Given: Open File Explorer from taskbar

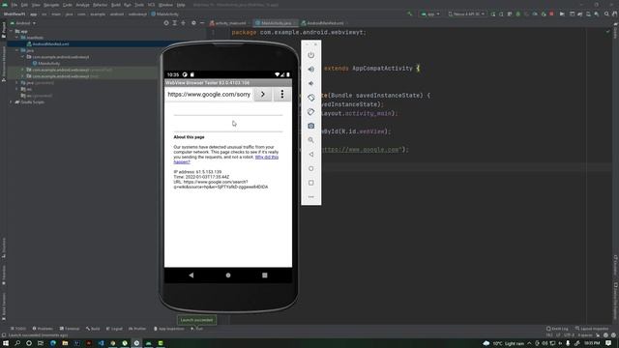Looking at the screenshot, I should [x=65, y=343].
